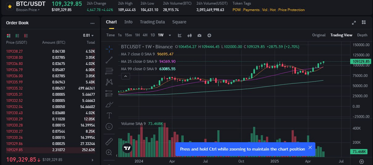Select the forecasting and measurement positions tool

(x=109, y=93)
